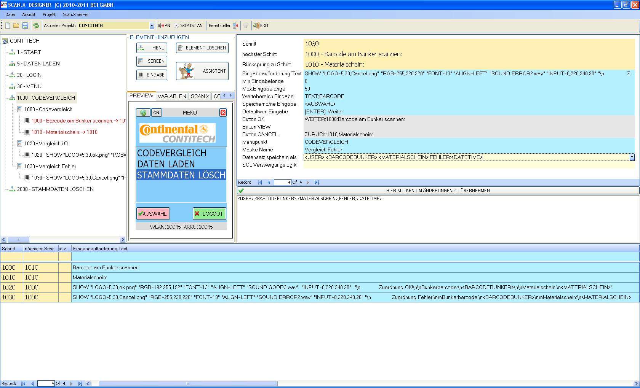Toggle the ON button in preview
This screenshot has height=388, width=640.
(156, 113)
